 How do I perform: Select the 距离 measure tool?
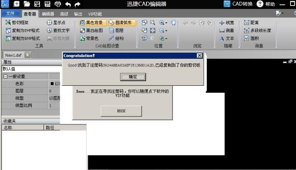(x=251, y=23)
